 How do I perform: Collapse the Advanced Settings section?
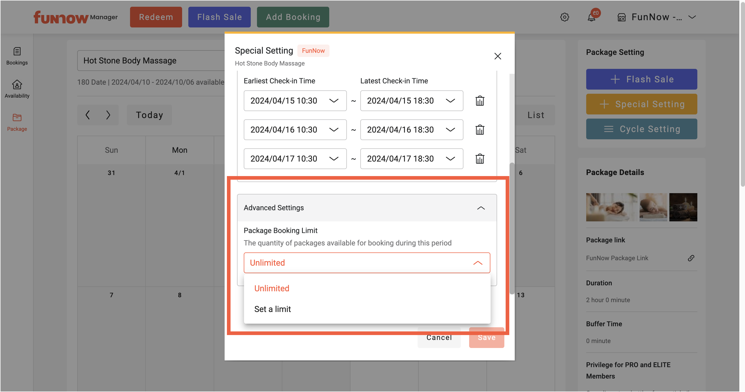click(367, 208)
